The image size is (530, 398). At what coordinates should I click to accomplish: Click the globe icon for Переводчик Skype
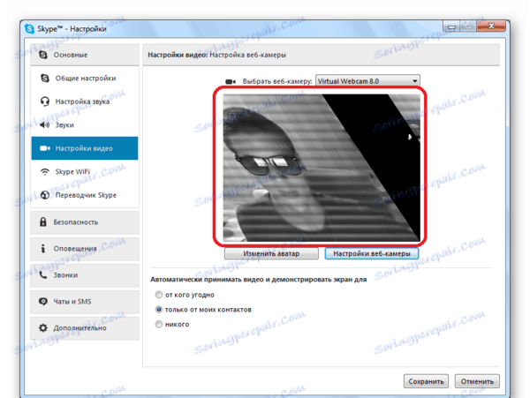click(x=45, y=195)
